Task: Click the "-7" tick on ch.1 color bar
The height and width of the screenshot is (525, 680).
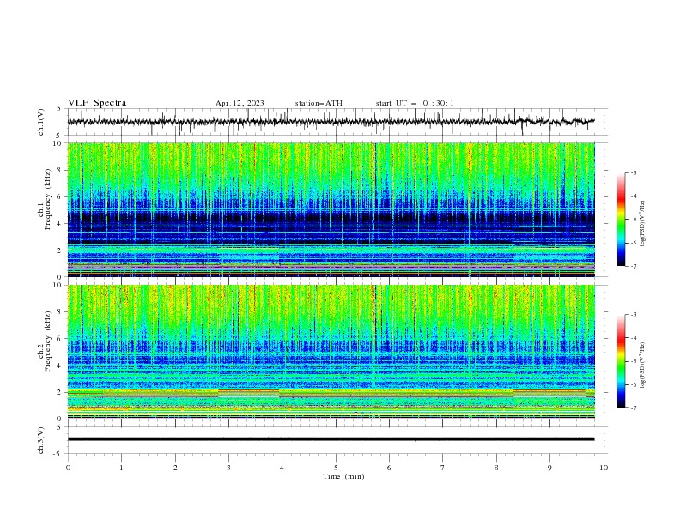Action: (x=633, y=266)
